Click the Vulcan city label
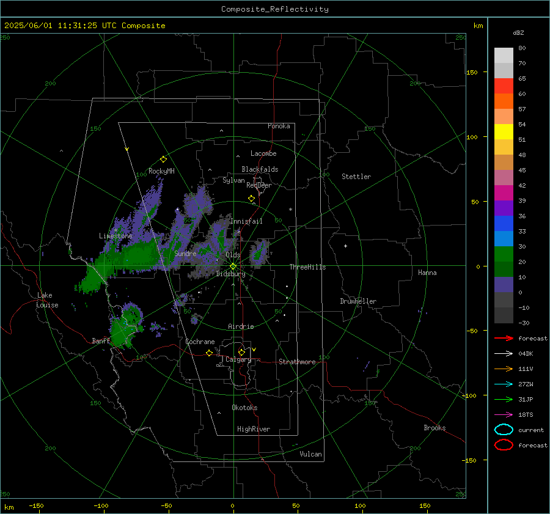Viewport: 550px width, 514px height. [310, 454]
